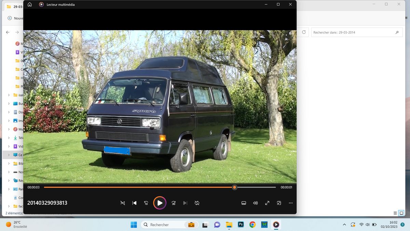Skip forward 30 seconds
Screen dimensions: 410x231
174,203
